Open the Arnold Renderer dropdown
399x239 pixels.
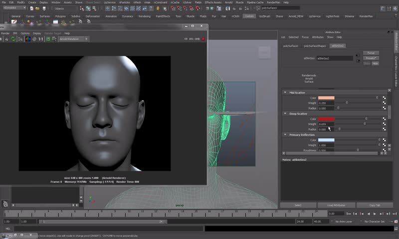[73, 39]
